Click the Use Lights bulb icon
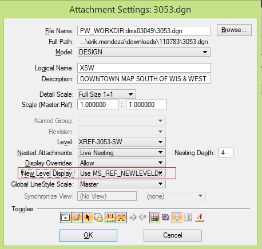 tap(177, 218)
